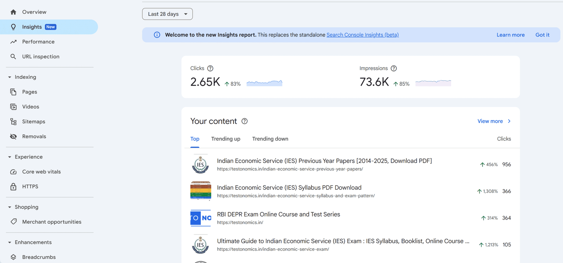This screenshot has width=563, height=263.
Task: Click View more for Your content
Action: pos(490,121)
